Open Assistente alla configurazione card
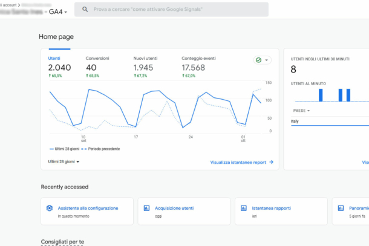 pos(87,211)
